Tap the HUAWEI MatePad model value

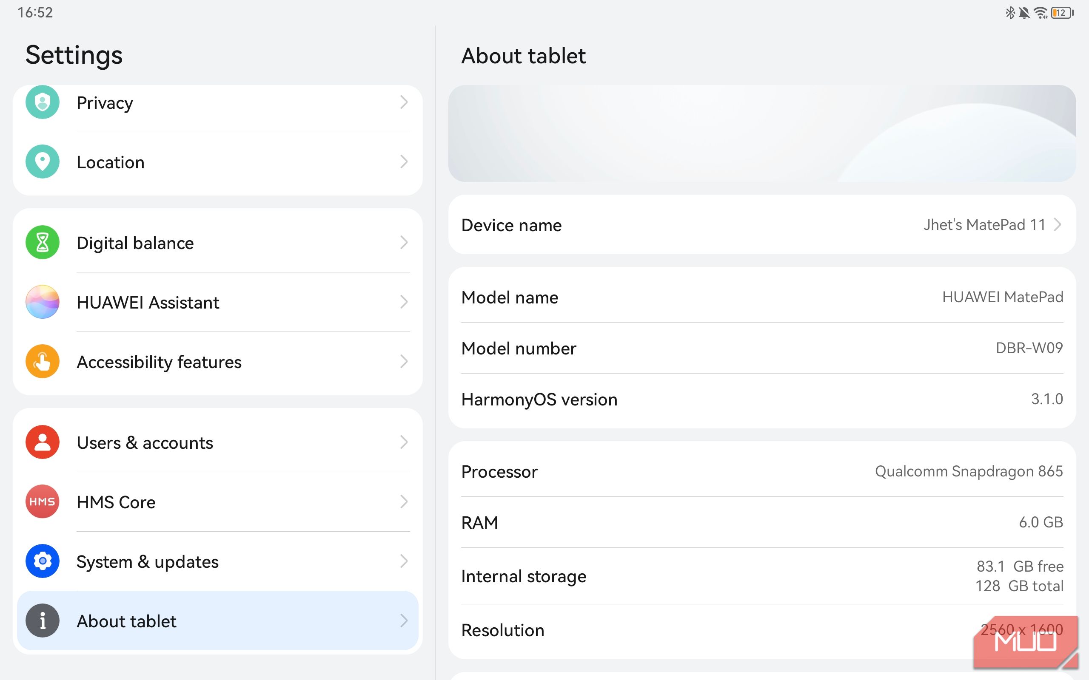[x=1003, y=297]
